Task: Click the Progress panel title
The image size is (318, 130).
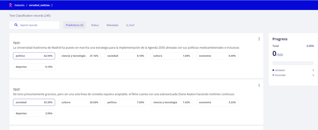Action: coord(280,39)
